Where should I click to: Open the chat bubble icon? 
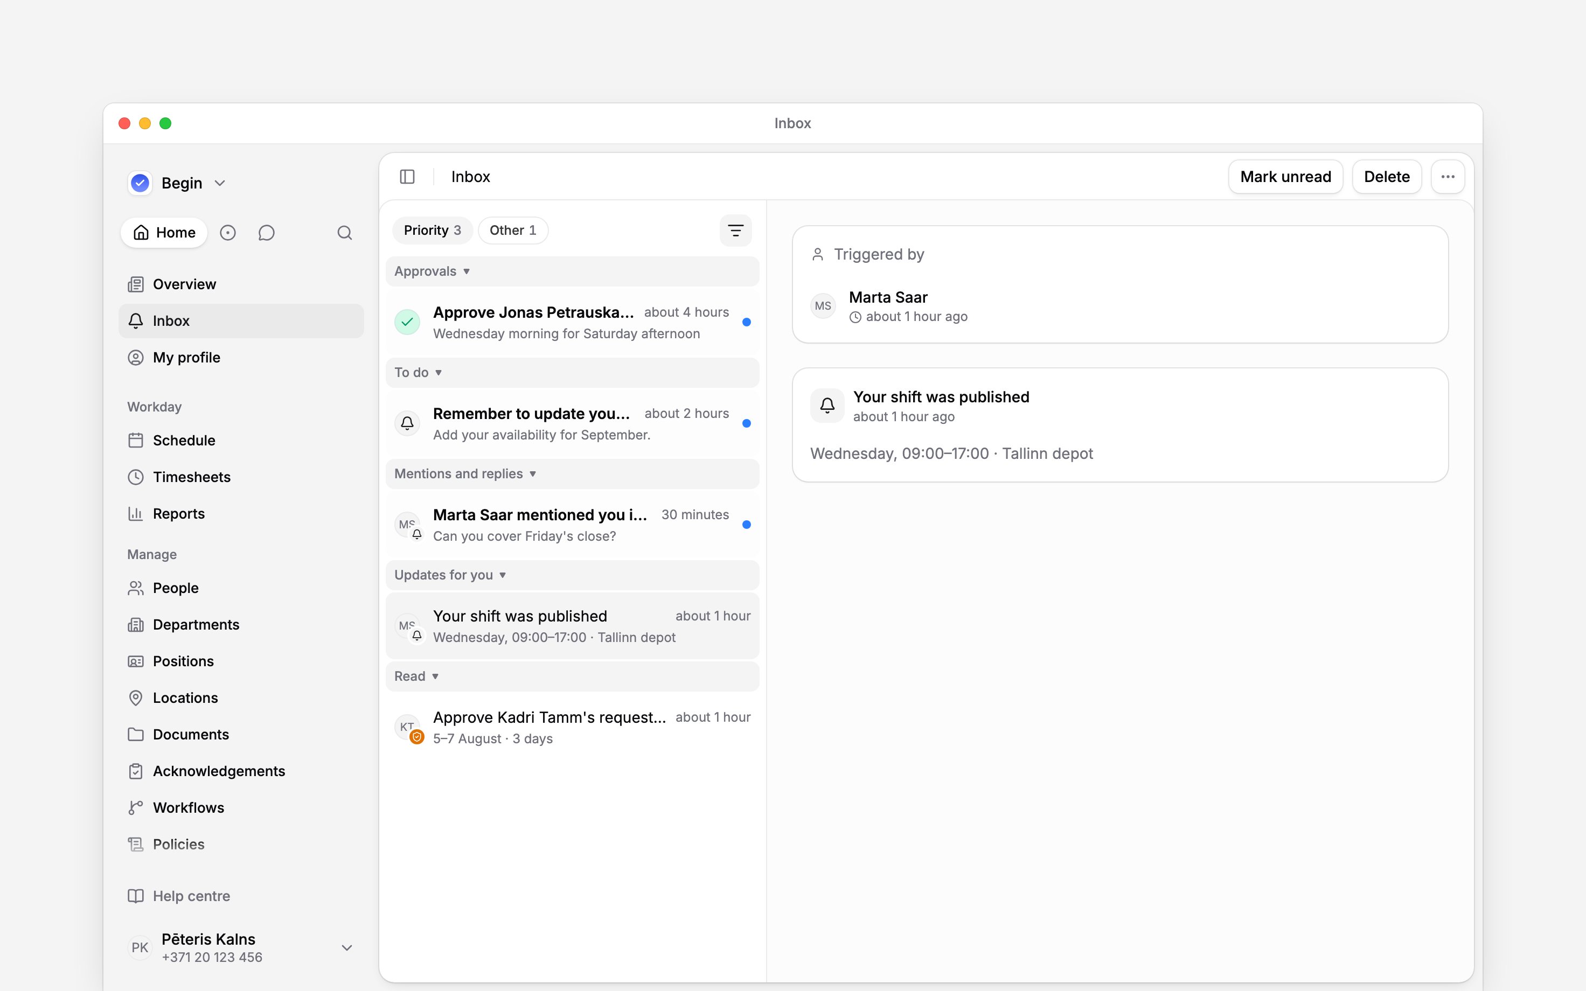click(266, 233)
